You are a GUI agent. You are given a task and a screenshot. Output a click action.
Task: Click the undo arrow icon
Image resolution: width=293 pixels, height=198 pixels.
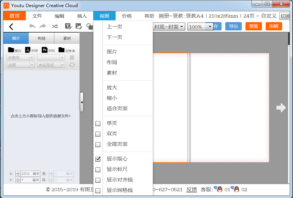[32, 26]
